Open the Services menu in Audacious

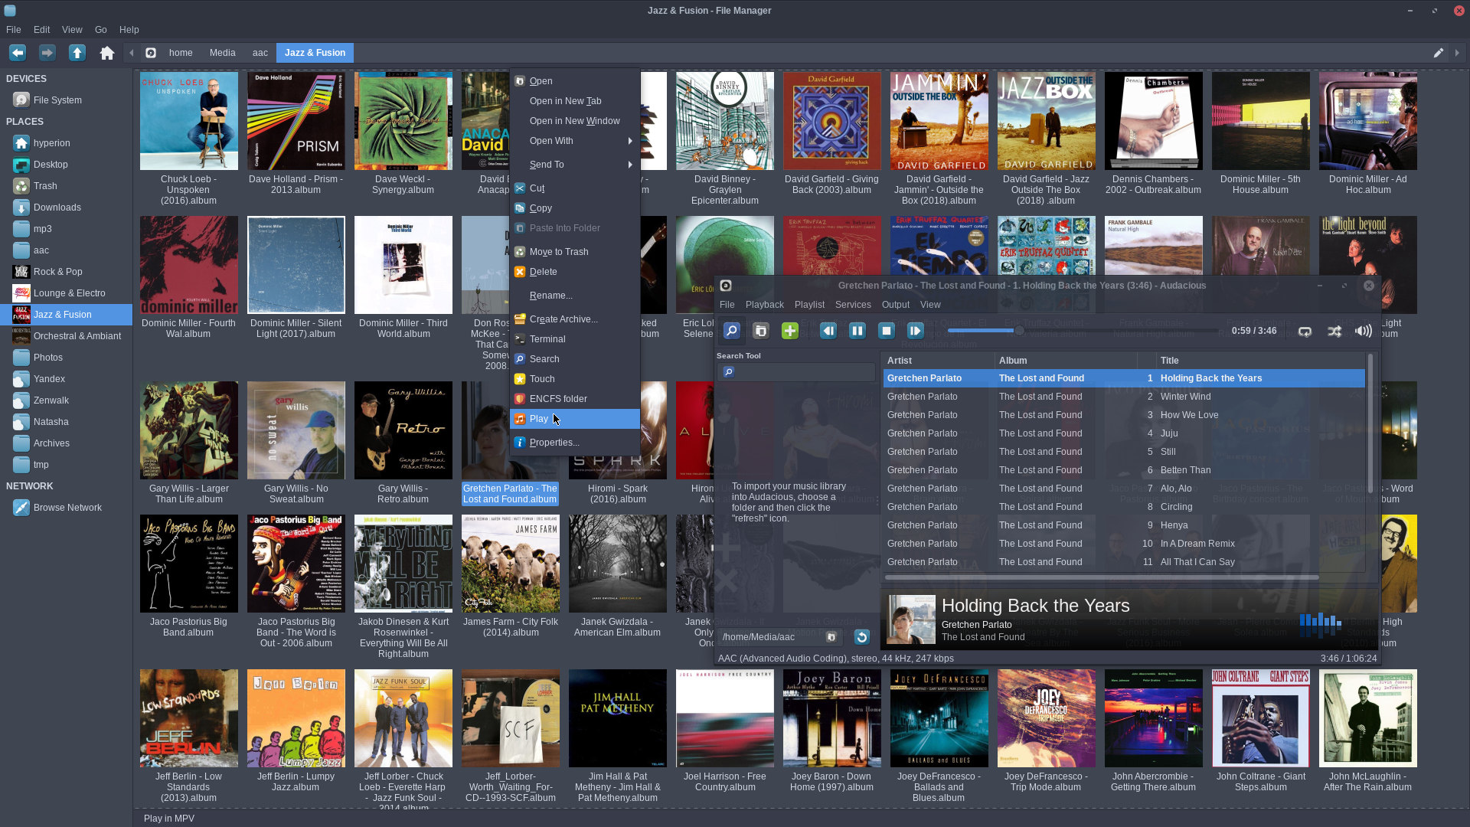click(x=853, y=305)
